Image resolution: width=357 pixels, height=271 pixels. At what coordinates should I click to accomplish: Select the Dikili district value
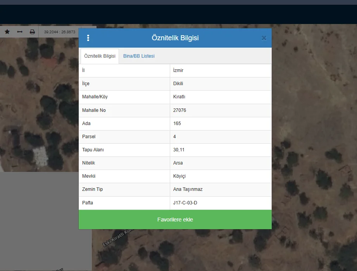(x=178, y=84)
